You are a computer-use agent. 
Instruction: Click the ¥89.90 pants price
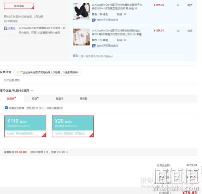[159, 5]
